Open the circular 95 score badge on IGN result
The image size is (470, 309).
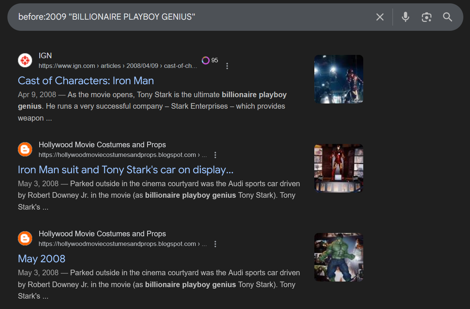coord(210,60)
